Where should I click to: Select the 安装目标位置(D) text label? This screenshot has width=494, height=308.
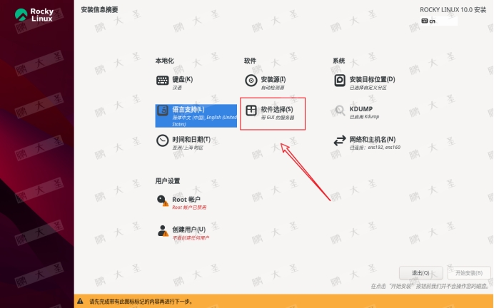point(372,78)
